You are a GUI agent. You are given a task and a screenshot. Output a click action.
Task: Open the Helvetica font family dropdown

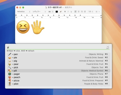23,12
